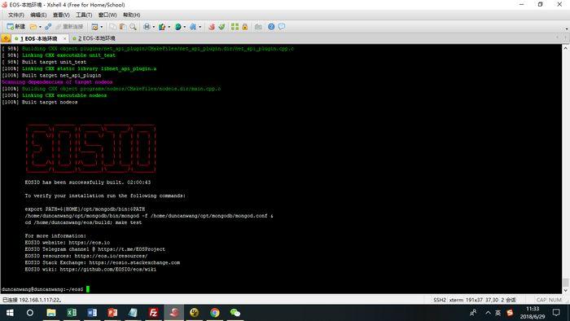Click the terminal scrollbar up arrow
The image size is (570, 321).
click(x=565, y=48)
